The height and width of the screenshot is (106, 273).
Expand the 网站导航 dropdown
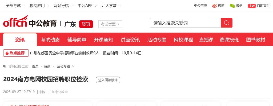tap(63, 6)
